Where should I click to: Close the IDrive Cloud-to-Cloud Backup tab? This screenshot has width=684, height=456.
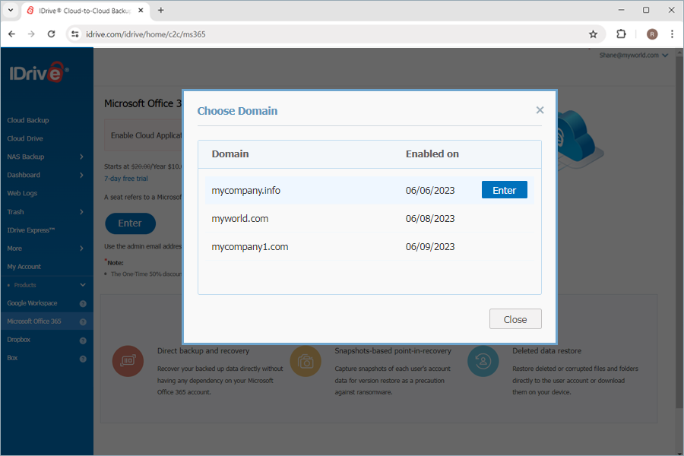[x=141, y=10]
